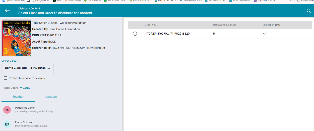Select the order 1709234116270_1711982213320 radio button
The width and height of the screenshot is (314, 131).
pos(135,34)
